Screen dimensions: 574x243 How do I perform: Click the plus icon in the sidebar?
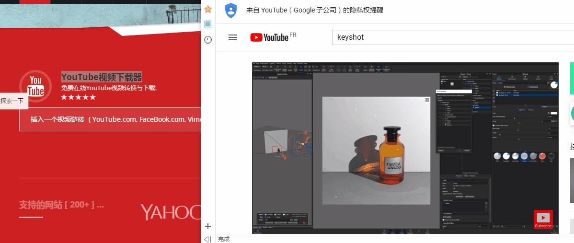(x=208, y=226)
